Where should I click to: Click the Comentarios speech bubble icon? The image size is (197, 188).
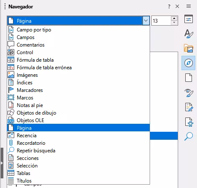[11, 44]
